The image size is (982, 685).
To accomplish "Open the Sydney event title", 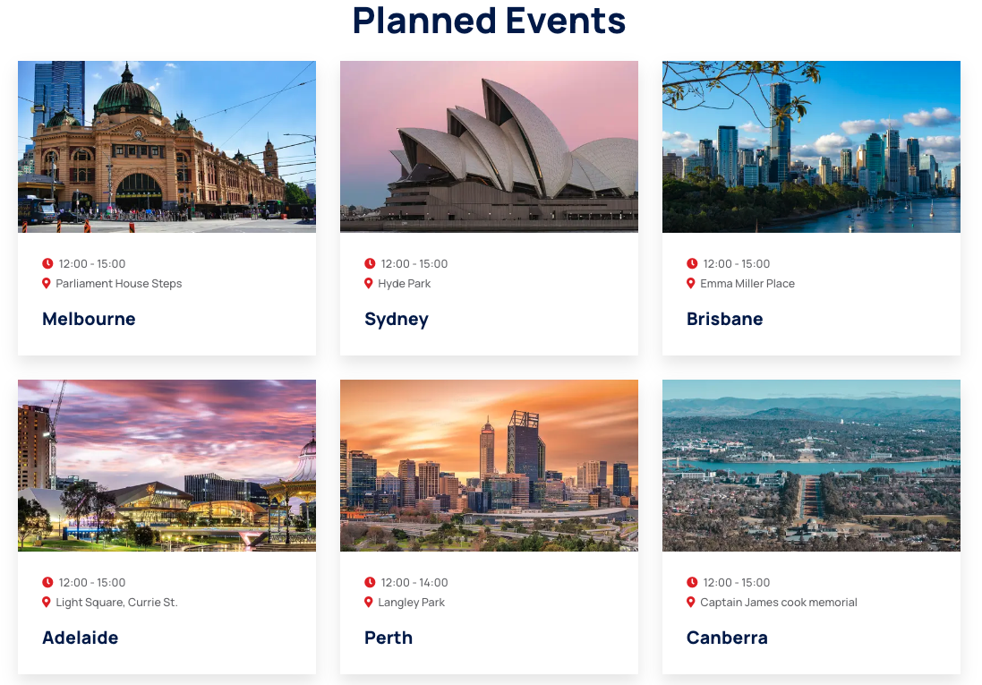I will (397, 319).
